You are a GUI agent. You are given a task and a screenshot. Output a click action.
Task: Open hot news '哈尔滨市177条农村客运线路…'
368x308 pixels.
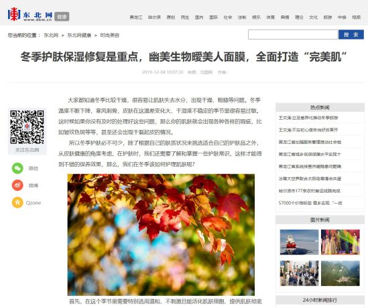[310, 191]
